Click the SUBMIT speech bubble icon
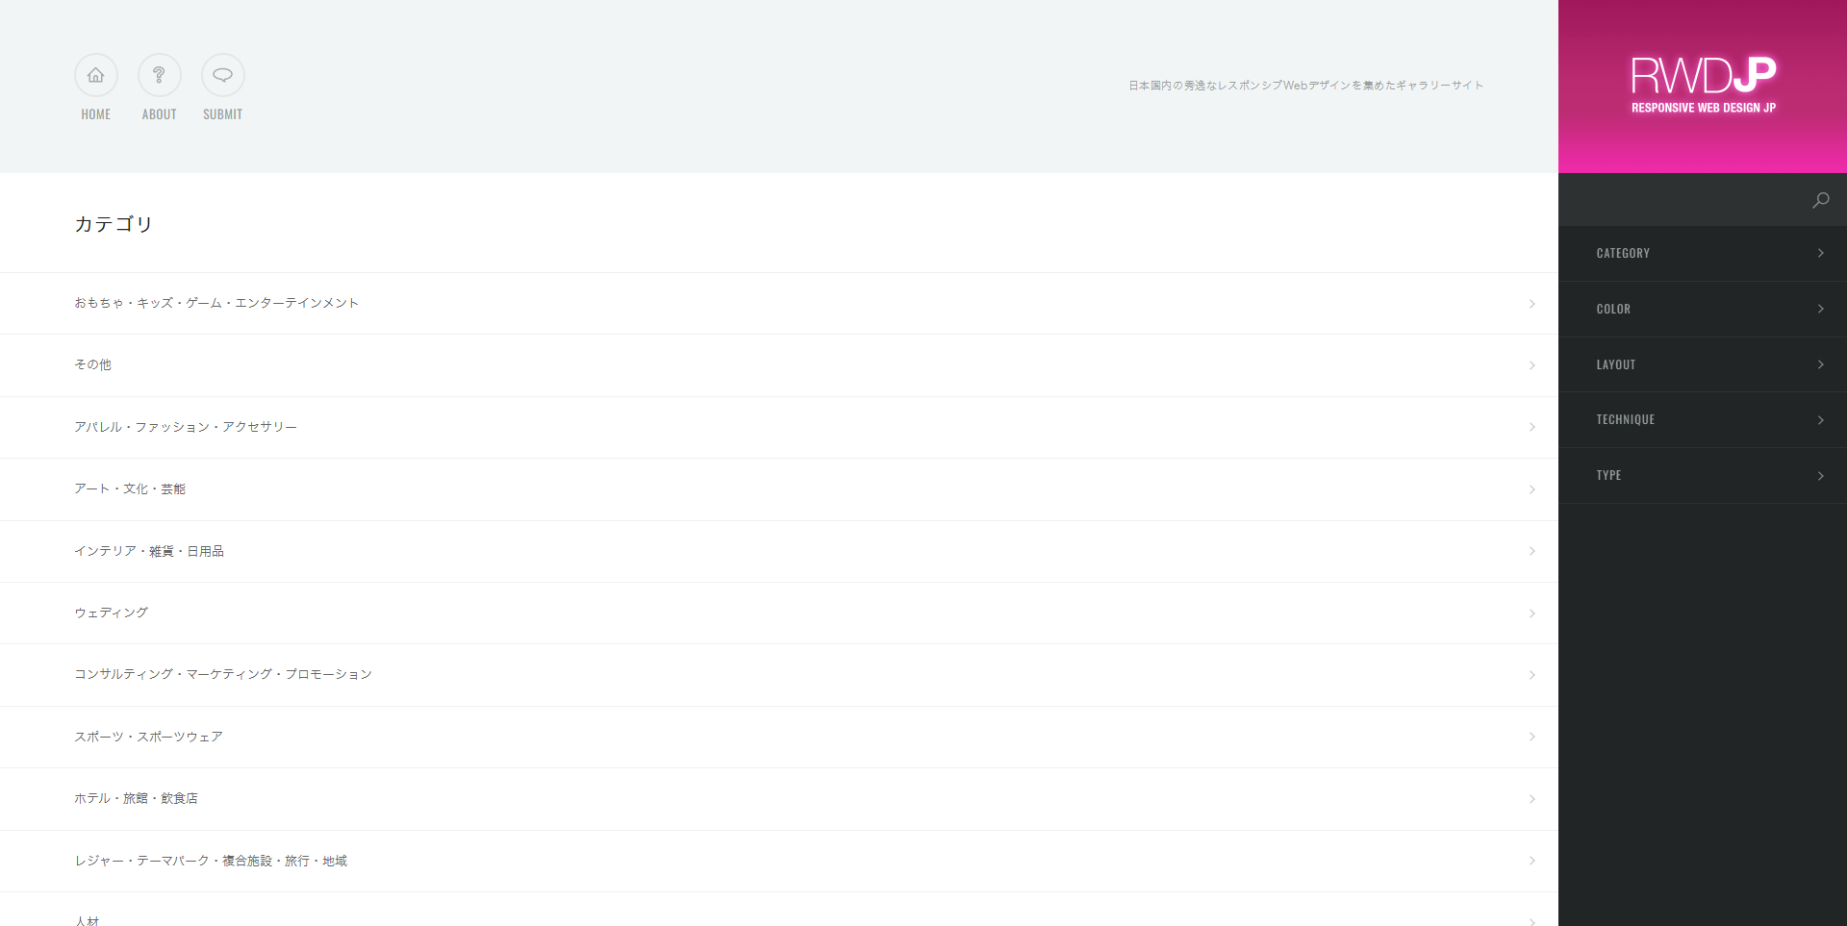 [x=223, y=75]
